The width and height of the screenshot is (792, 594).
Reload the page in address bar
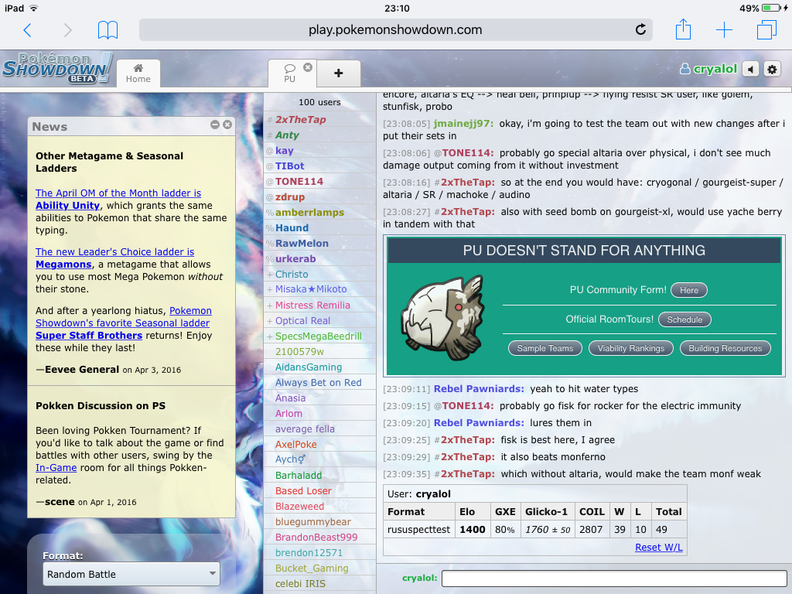tap(640, 30)
